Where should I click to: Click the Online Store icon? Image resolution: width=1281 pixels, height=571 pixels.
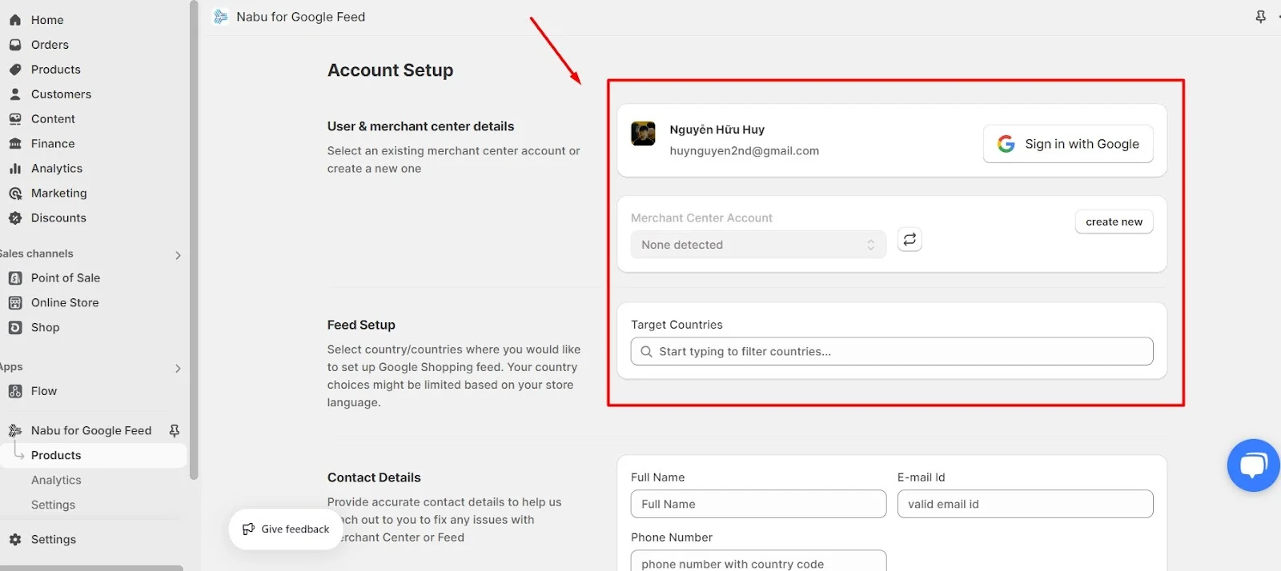(15, 303)
